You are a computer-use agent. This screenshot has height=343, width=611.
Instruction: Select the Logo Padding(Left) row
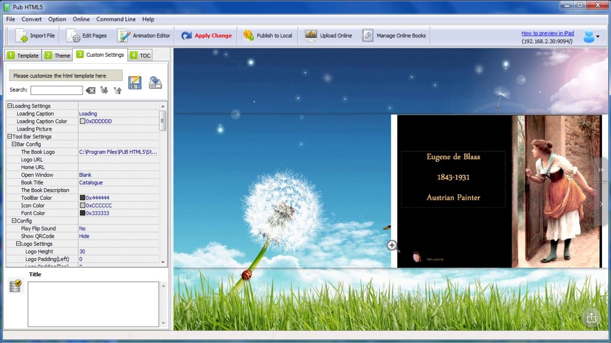click(x=83, y=259)
